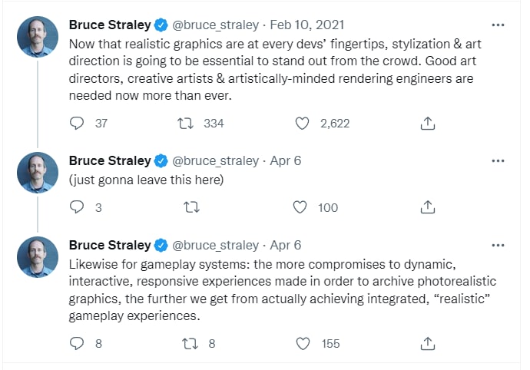Reply to the "just gonna leave this here" tweet
The width and height of the screenshot is (530, 370).
[x=77, y=207]
